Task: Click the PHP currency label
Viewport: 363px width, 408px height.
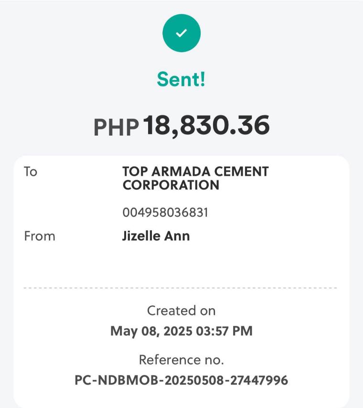Action: [x=116, y=127]
